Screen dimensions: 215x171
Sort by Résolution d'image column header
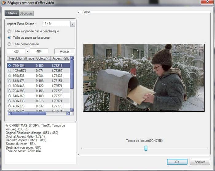(x=21, y=58)
